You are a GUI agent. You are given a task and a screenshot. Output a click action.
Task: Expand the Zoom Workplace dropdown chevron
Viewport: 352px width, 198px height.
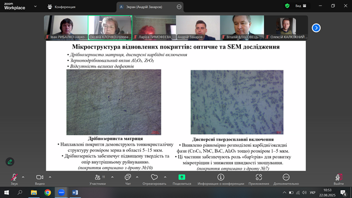tap(35, 7)
